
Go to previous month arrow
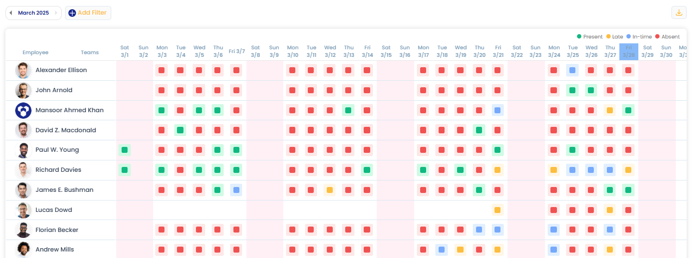(11, 13)
